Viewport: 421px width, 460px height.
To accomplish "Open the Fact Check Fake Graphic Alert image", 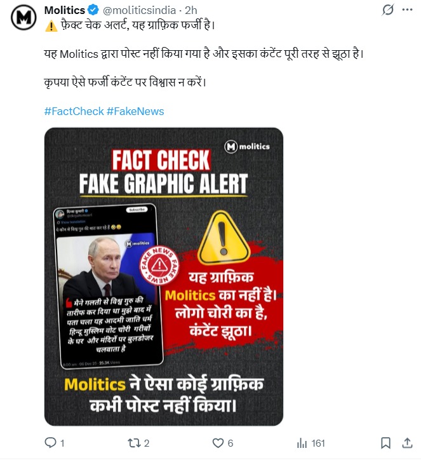I will (164, 276).
